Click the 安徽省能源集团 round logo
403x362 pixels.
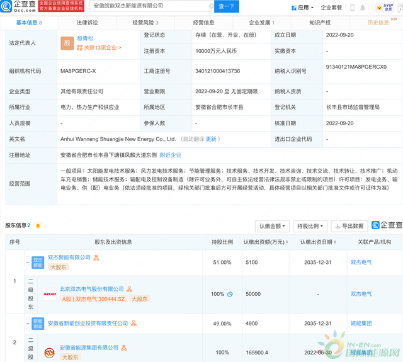pos(49,353)
